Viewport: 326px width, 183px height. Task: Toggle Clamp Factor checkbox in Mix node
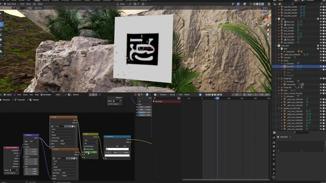[x=85, y=149]
